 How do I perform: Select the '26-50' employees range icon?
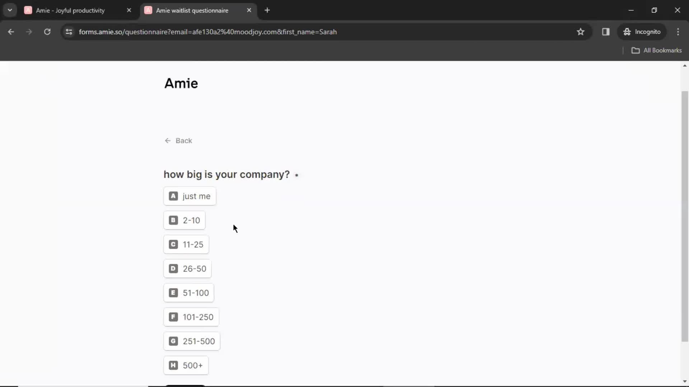173,268
